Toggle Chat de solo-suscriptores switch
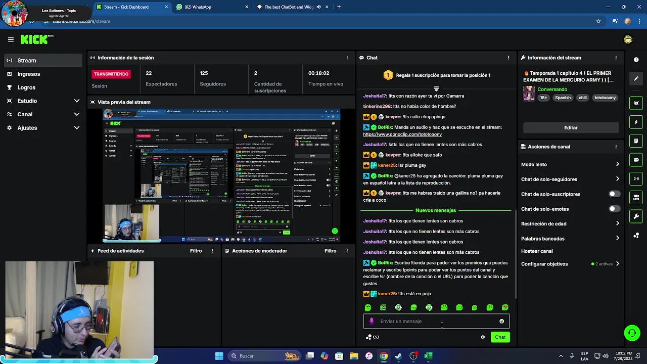The image size is (647, 364). (614, 194)
